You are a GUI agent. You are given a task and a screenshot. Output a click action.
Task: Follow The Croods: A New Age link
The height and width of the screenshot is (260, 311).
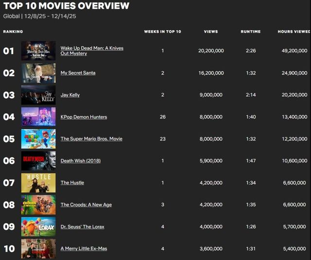(86, 205)
